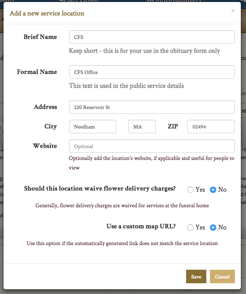The height and width of the screenshot is (294, 246).
Task: Click the state field showing MA
Action: pyautogui.click(x=142, y=127)
